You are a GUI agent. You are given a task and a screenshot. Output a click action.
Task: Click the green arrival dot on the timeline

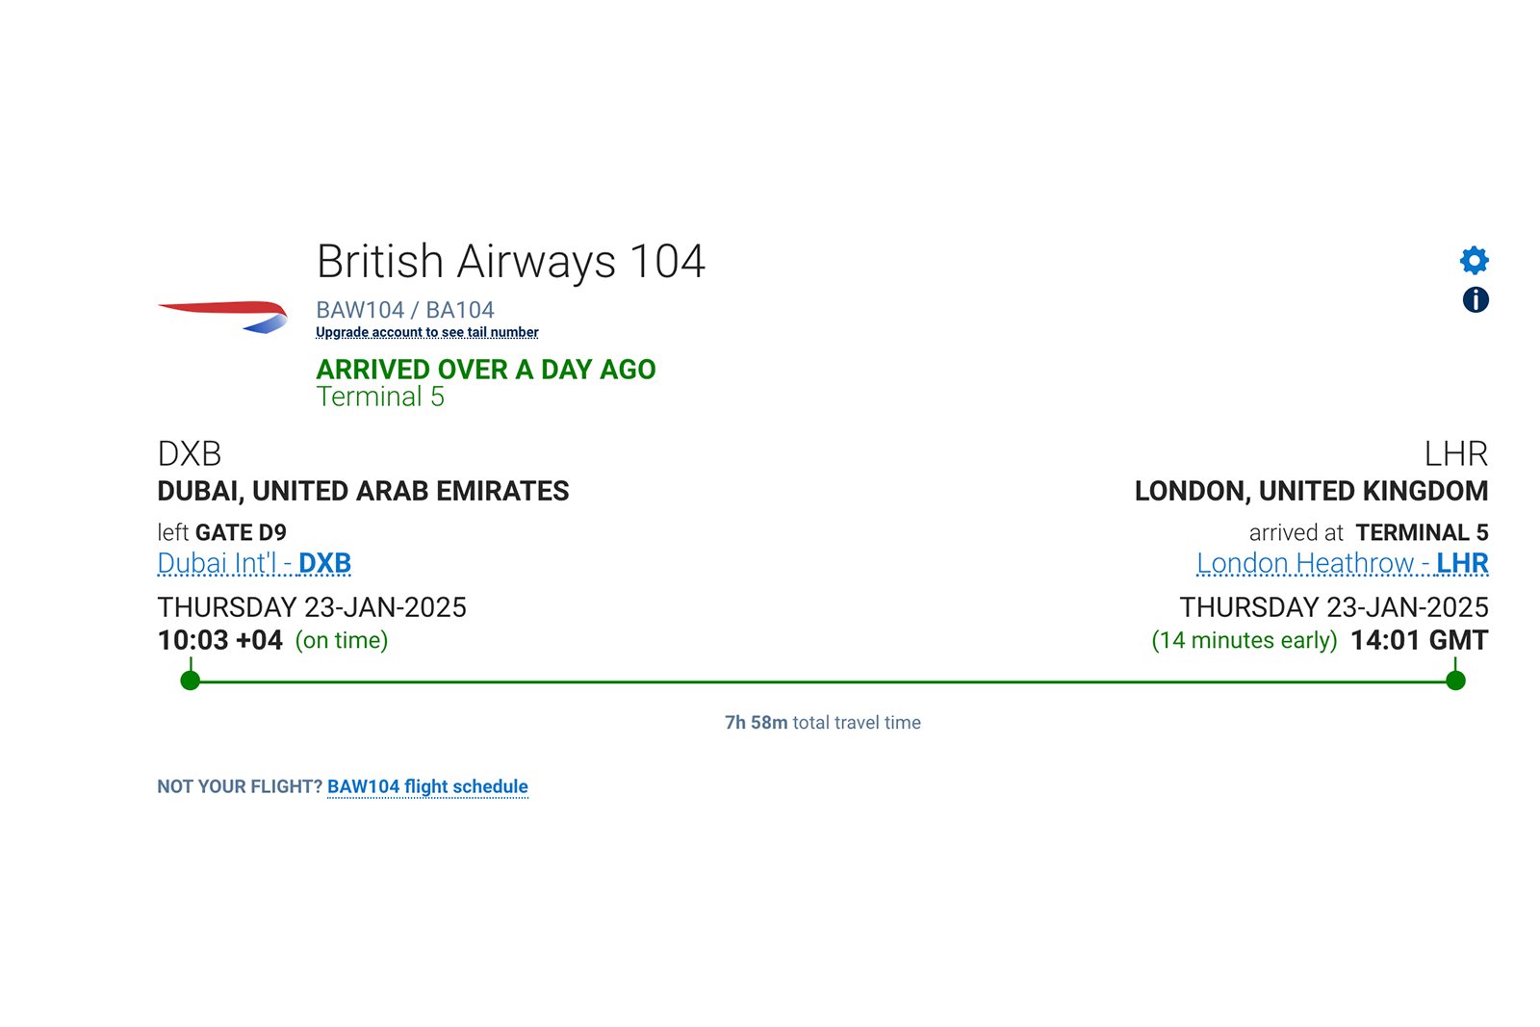[1455, 680]
